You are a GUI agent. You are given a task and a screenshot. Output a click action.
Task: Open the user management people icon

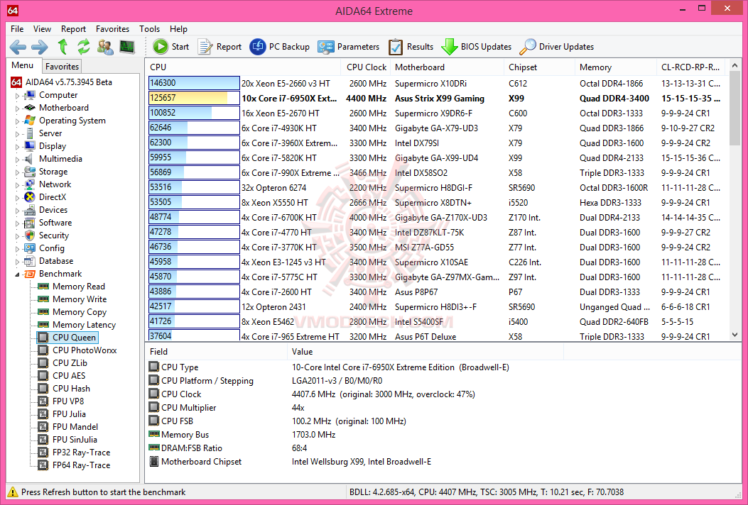tap(105, 47)
